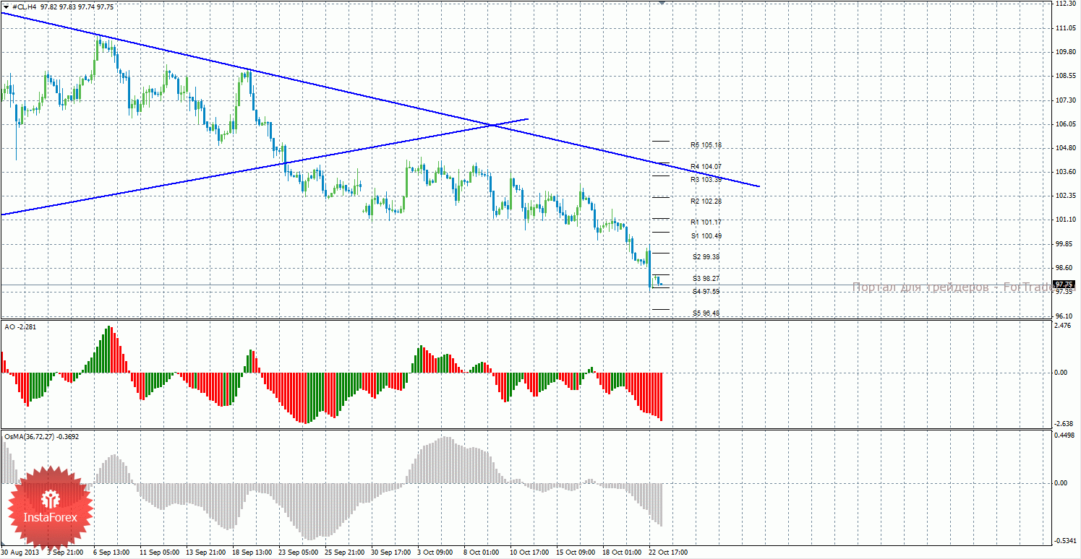Screen dimensions: 1081x559
Task: Click the 112.30 price scale value
Action: [1065, 4]
